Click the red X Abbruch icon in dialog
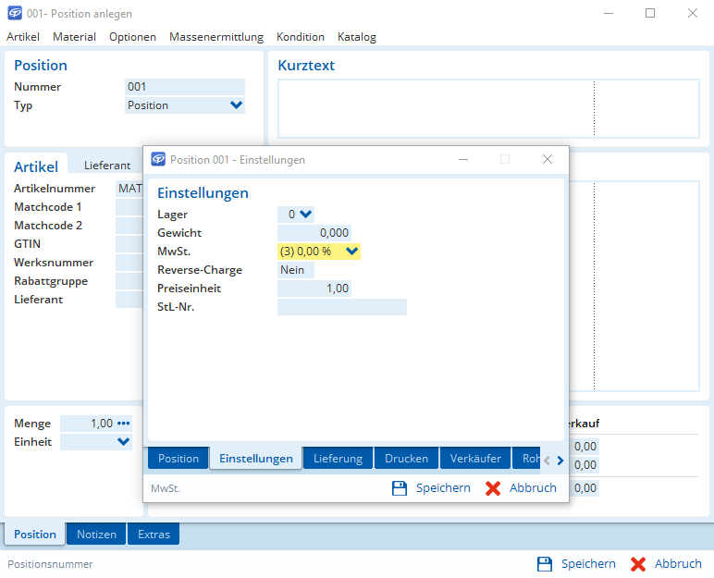The height and width of the screenshot is (578, 714). coord(493,488)
